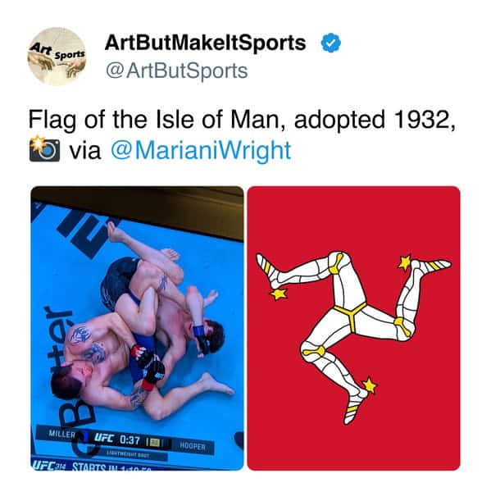Click the MILLER name on scoreboard
Image resolution: width=491 pixels, height=501 pixels.
tap(62, 434)
